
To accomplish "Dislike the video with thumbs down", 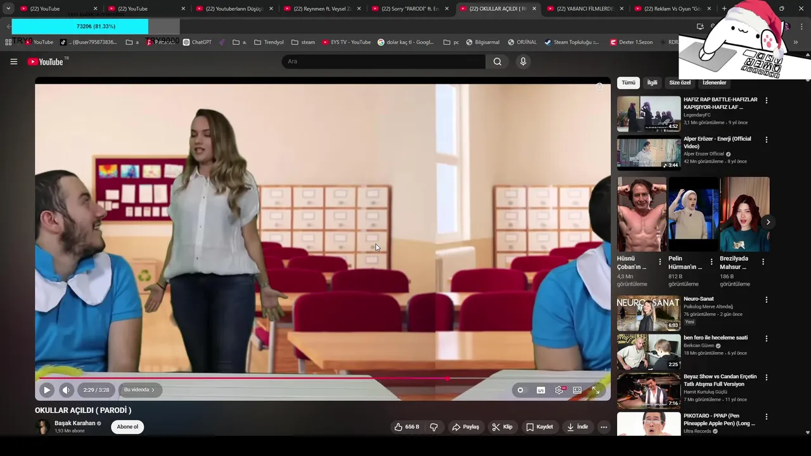I will click(434, 427).
